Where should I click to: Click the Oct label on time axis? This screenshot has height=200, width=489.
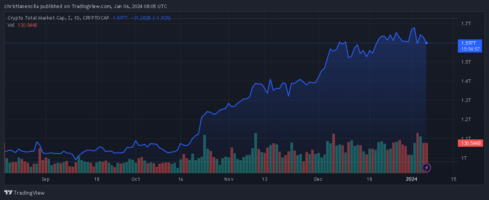(x=135, y=179)
